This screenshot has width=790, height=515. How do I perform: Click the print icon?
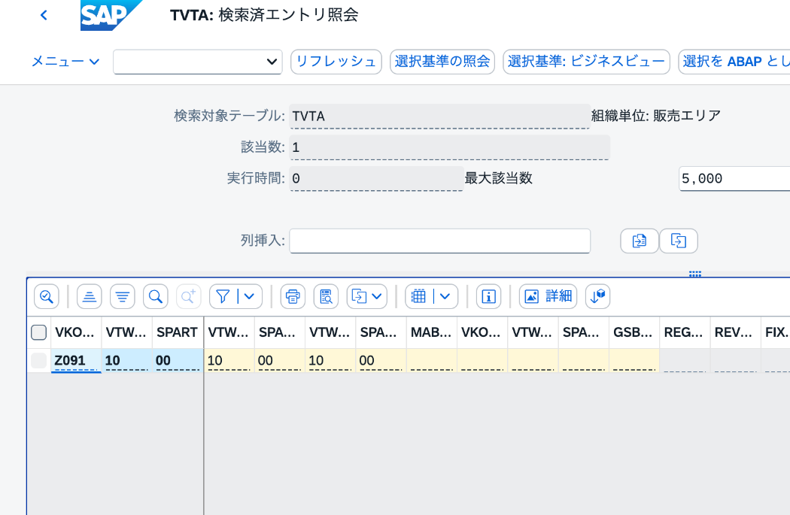tap(293, 296)
